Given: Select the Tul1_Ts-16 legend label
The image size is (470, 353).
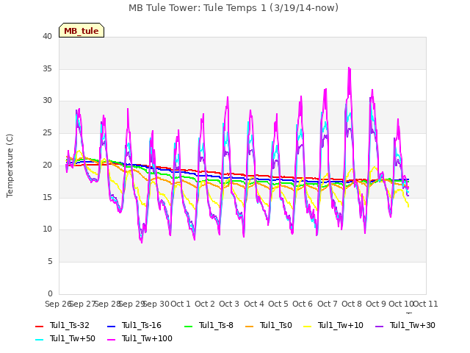Looking at the screenshot, I should tap(142, 325).
